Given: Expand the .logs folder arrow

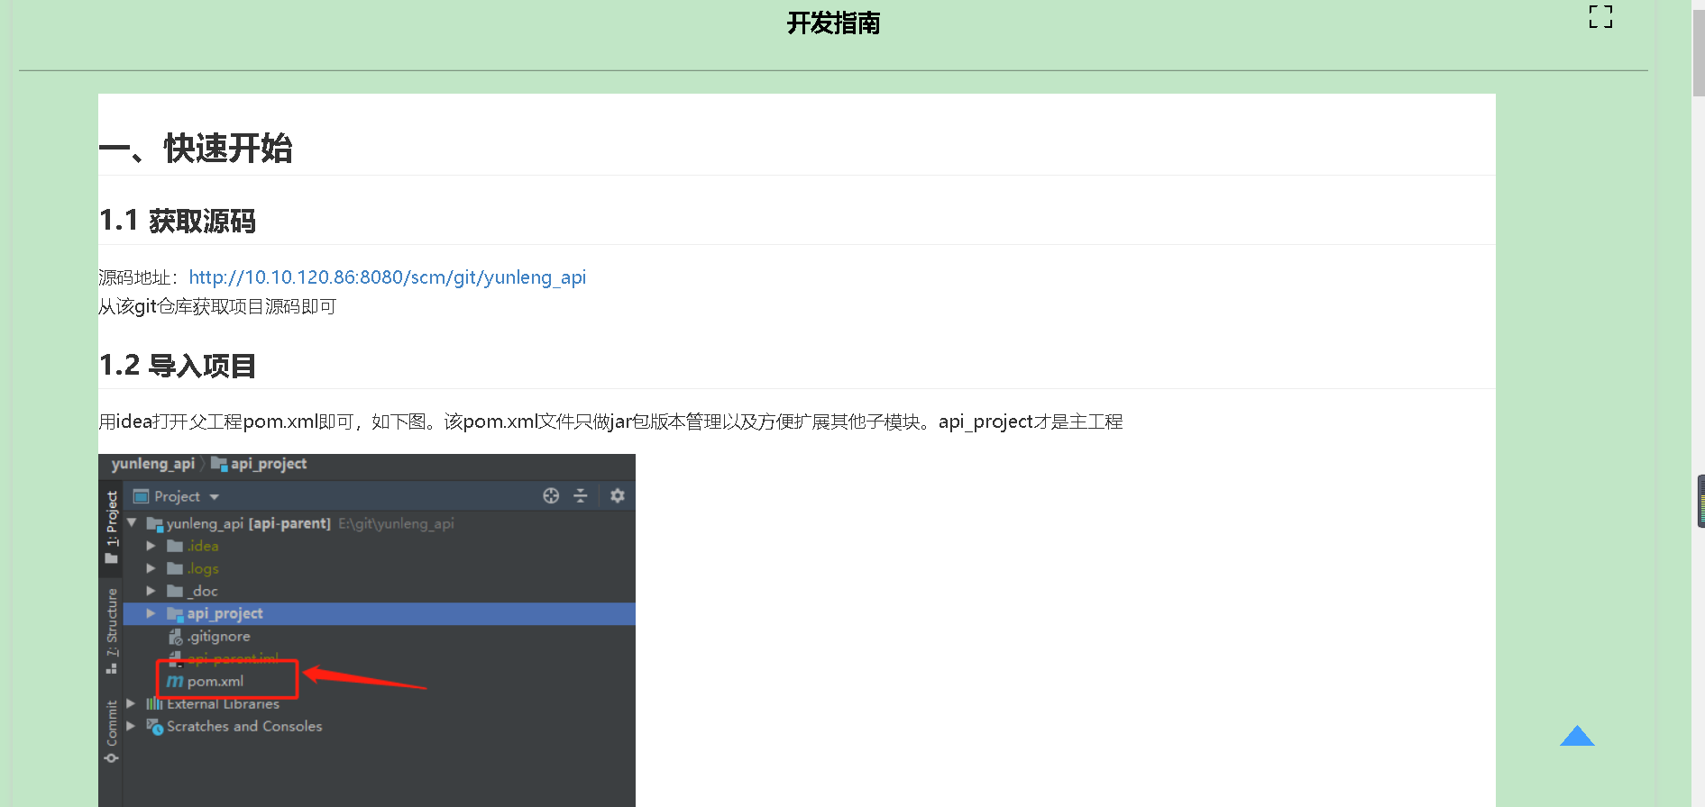Looking at the screenshot, I should (x=151, y=568).
